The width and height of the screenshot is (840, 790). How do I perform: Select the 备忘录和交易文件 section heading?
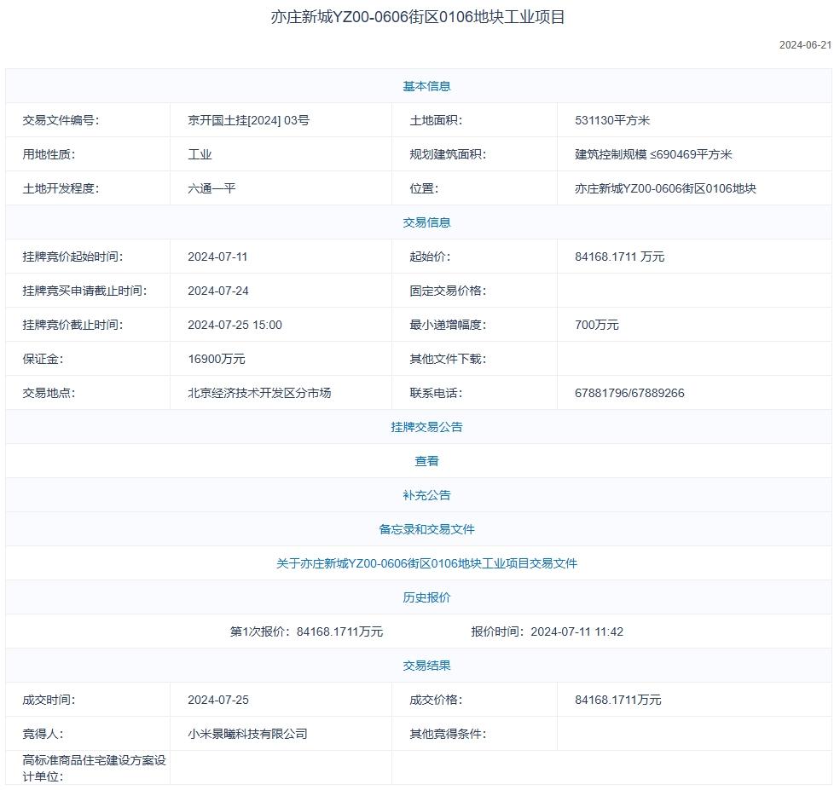[x=426, y=529]
